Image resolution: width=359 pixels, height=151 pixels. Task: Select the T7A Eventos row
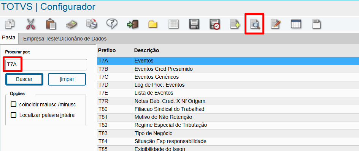[228, 61]
